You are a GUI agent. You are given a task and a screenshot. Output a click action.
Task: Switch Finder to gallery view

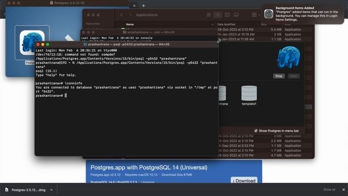(236, 15)
